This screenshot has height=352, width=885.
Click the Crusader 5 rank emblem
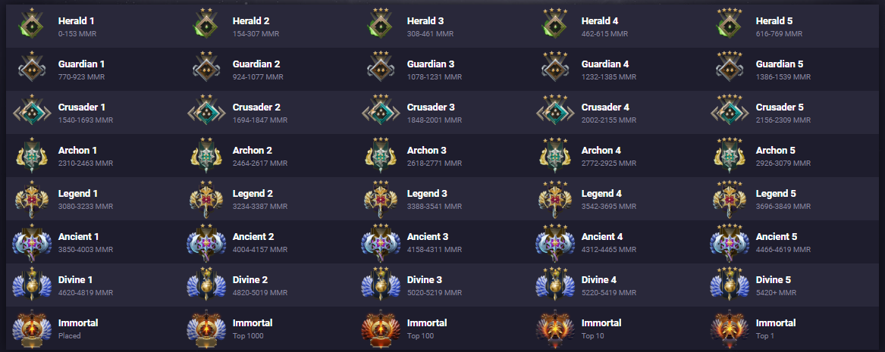click(x=726, y=111)
